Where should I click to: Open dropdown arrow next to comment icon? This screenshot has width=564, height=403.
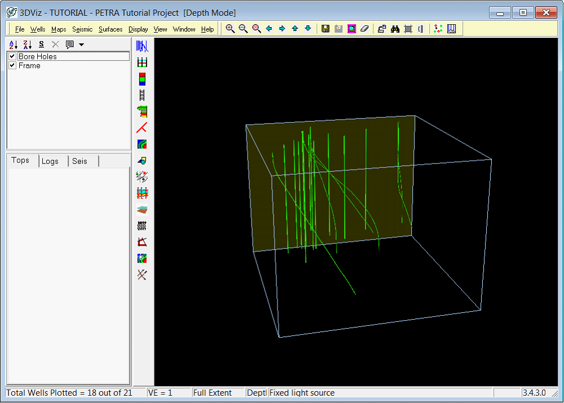tap(81, 45)
